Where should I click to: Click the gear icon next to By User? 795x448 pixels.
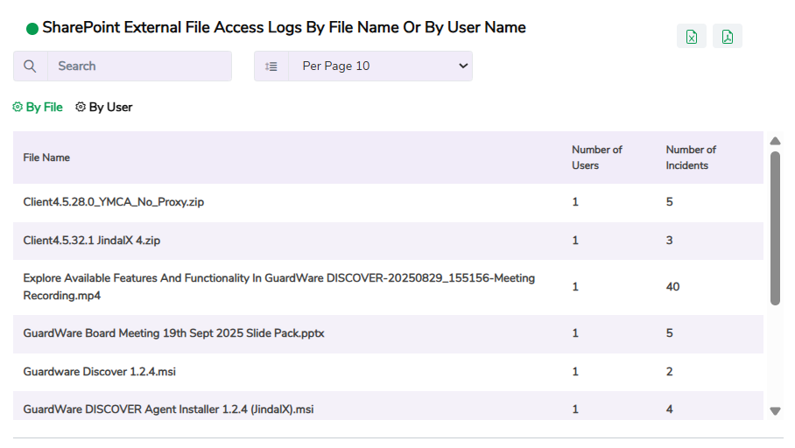click(x=81, y=108)
